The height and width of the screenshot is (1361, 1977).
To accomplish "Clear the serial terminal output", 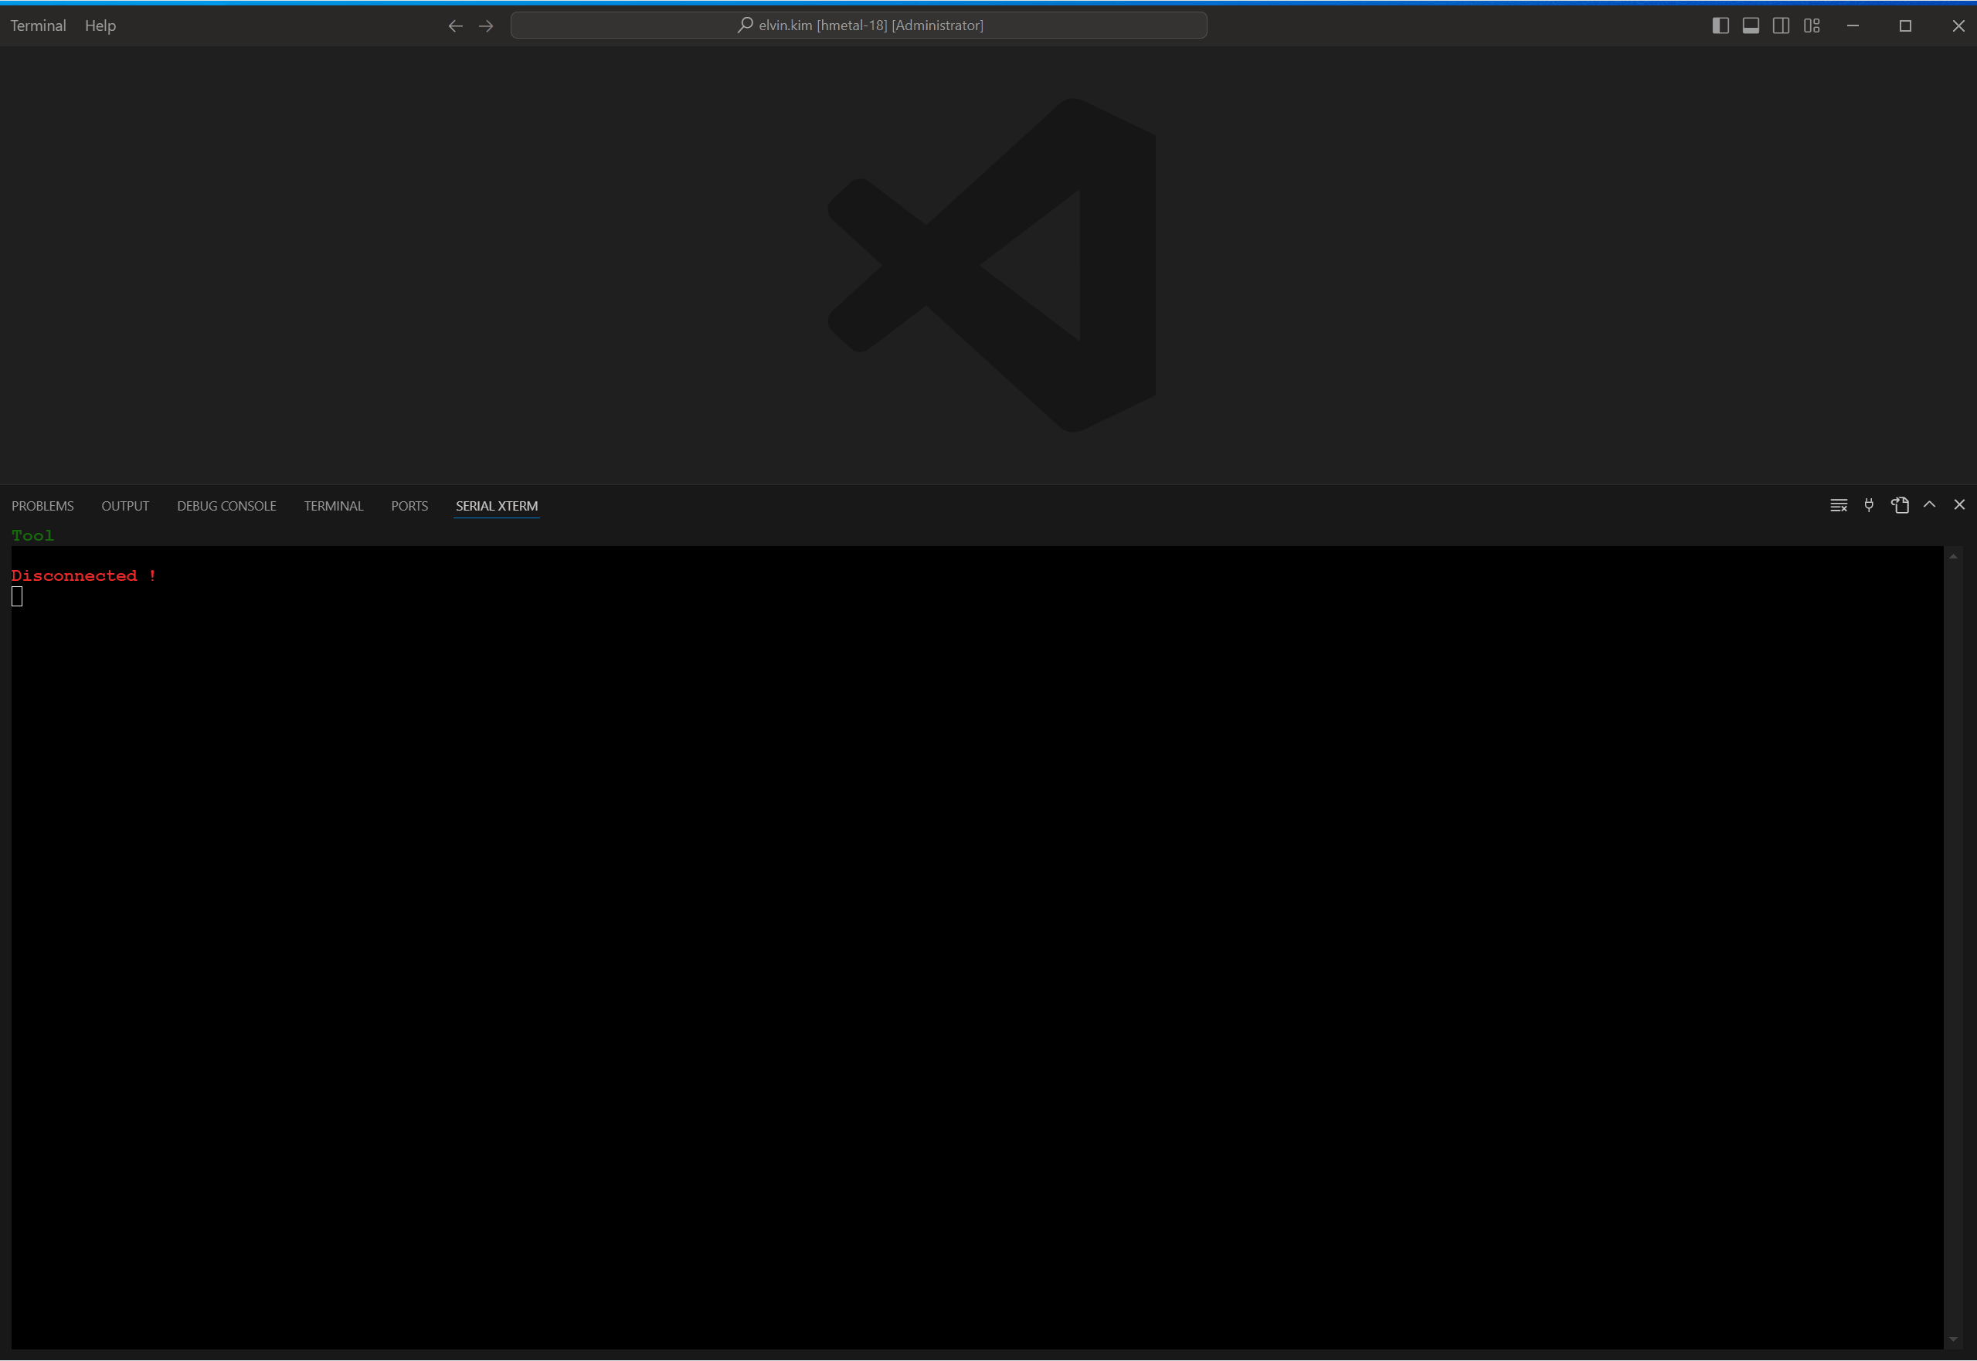I will coord(1838,506).
